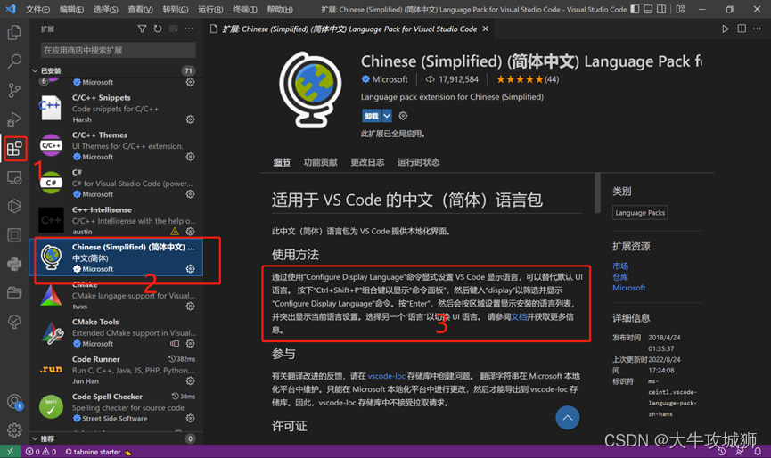Toggle secondary side bar layout button
This screenshot has height=458, width=771.
[661, 9]
